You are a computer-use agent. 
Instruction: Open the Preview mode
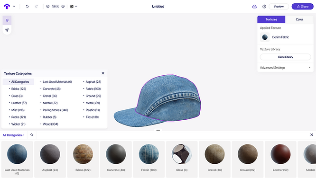pos(279,7)
